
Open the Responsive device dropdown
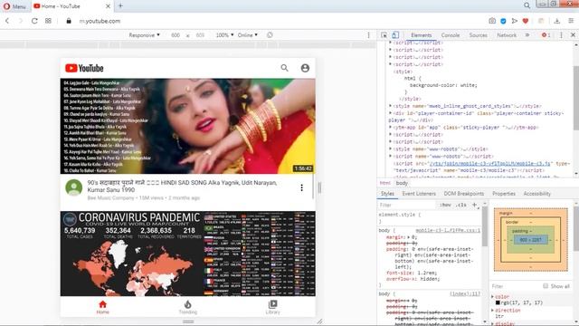[x=144, y=35]
